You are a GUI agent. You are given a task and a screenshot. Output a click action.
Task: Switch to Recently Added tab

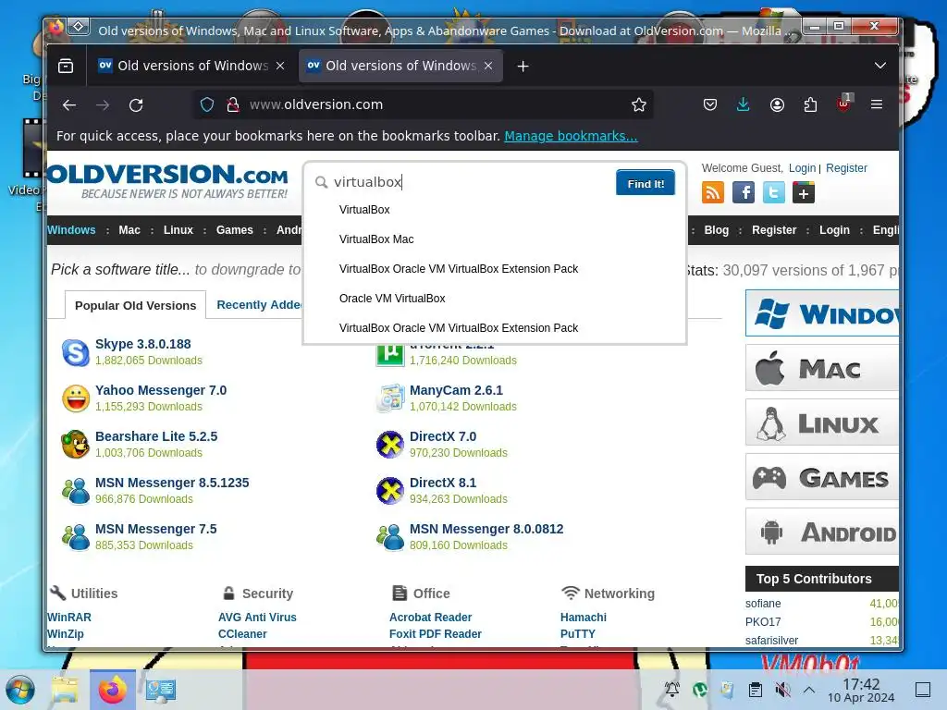point(259,305)
